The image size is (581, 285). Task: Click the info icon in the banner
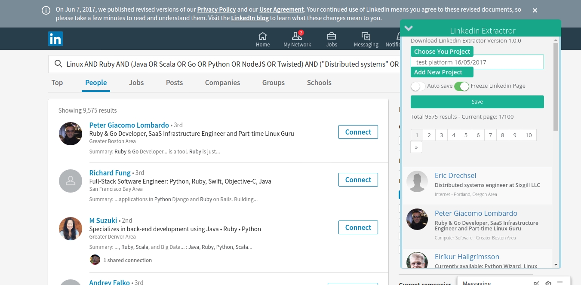coord(46,10)
